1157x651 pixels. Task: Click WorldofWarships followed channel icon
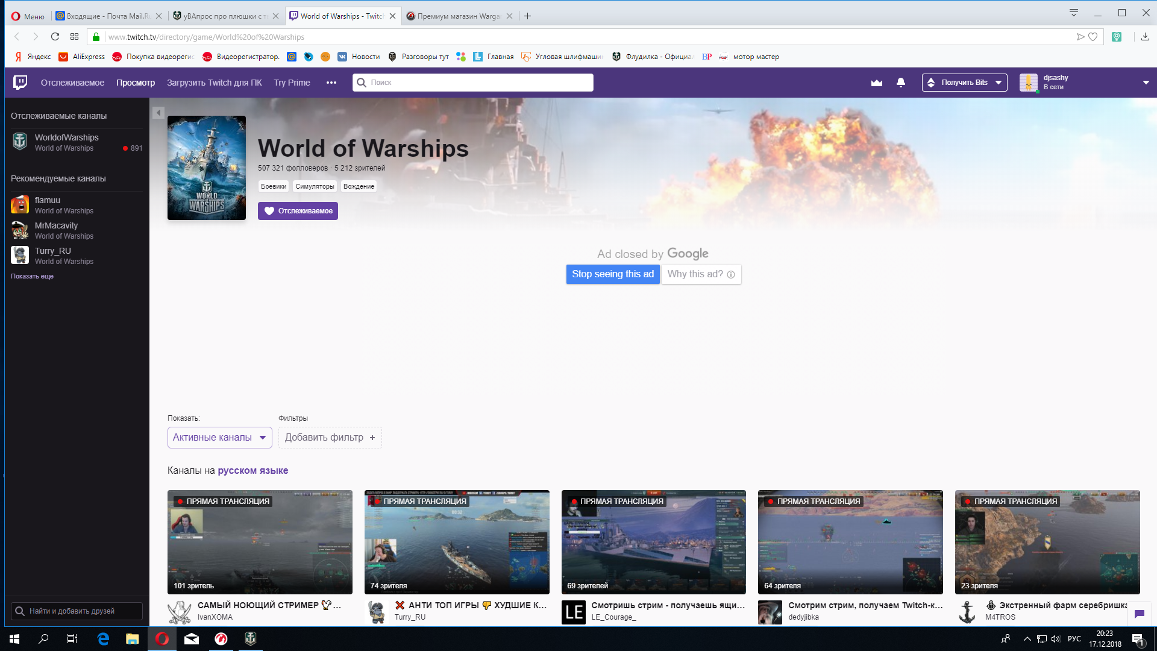coord(20,142)
